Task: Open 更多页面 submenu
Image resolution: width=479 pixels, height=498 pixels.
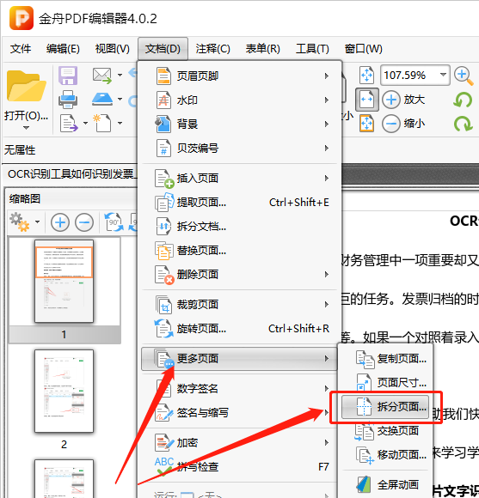Action: click(239, 359)
